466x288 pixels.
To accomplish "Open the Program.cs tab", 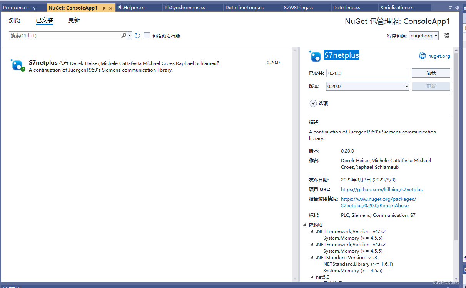I will click(16, 8).
